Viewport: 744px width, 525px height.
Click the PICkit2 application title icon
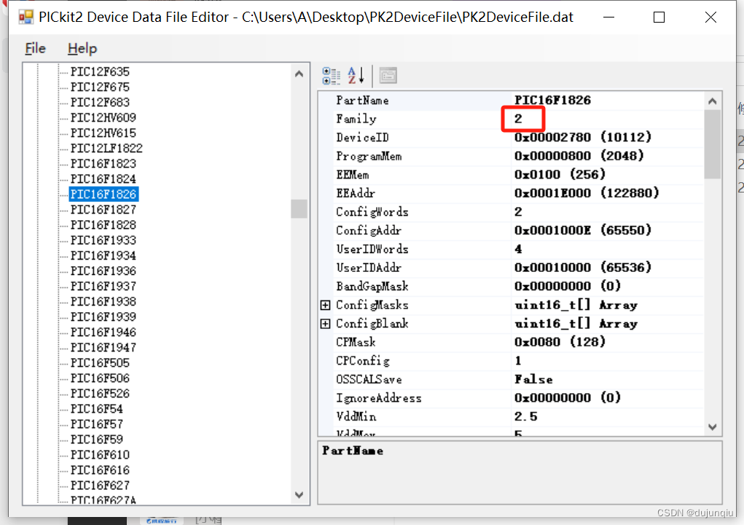coord(26,17)
